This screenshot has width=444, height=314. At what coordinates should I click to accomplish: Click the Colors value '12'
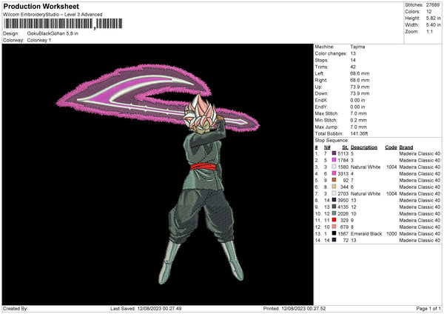(428, 12)
